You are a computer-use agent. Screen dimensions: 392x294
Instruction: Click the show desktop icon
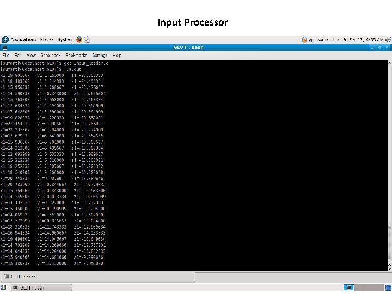click(x=3, y=288)
